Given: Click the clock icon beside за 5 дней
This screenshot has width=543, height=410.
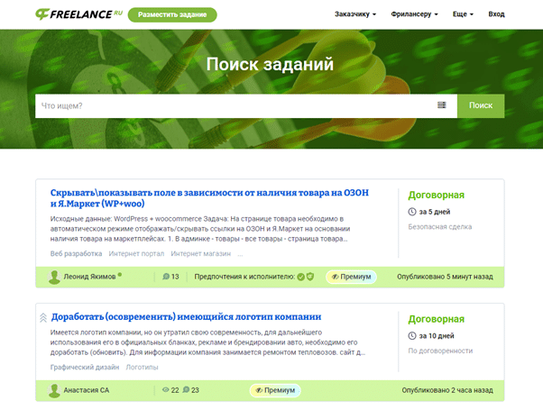Looking at the screenshot, I should (x=412, y=212).
